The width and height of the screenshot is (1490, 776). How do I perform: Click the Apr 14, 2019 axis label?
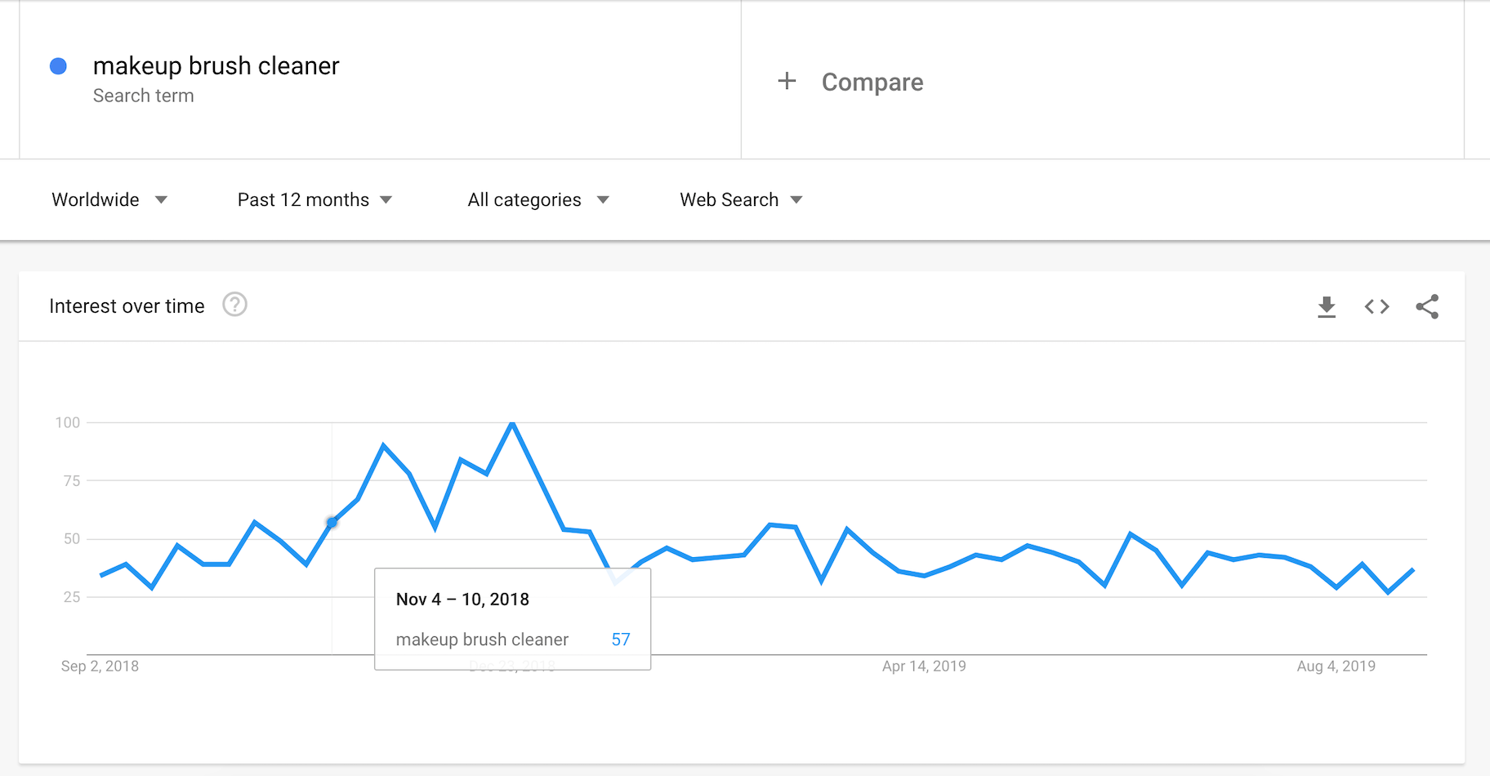tap(924, 667)
